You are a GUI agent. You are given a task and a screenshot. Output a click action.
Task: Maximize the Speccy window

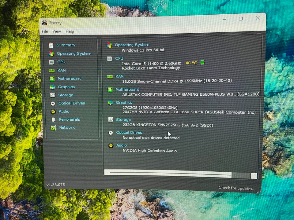click(x=241, y=19)
